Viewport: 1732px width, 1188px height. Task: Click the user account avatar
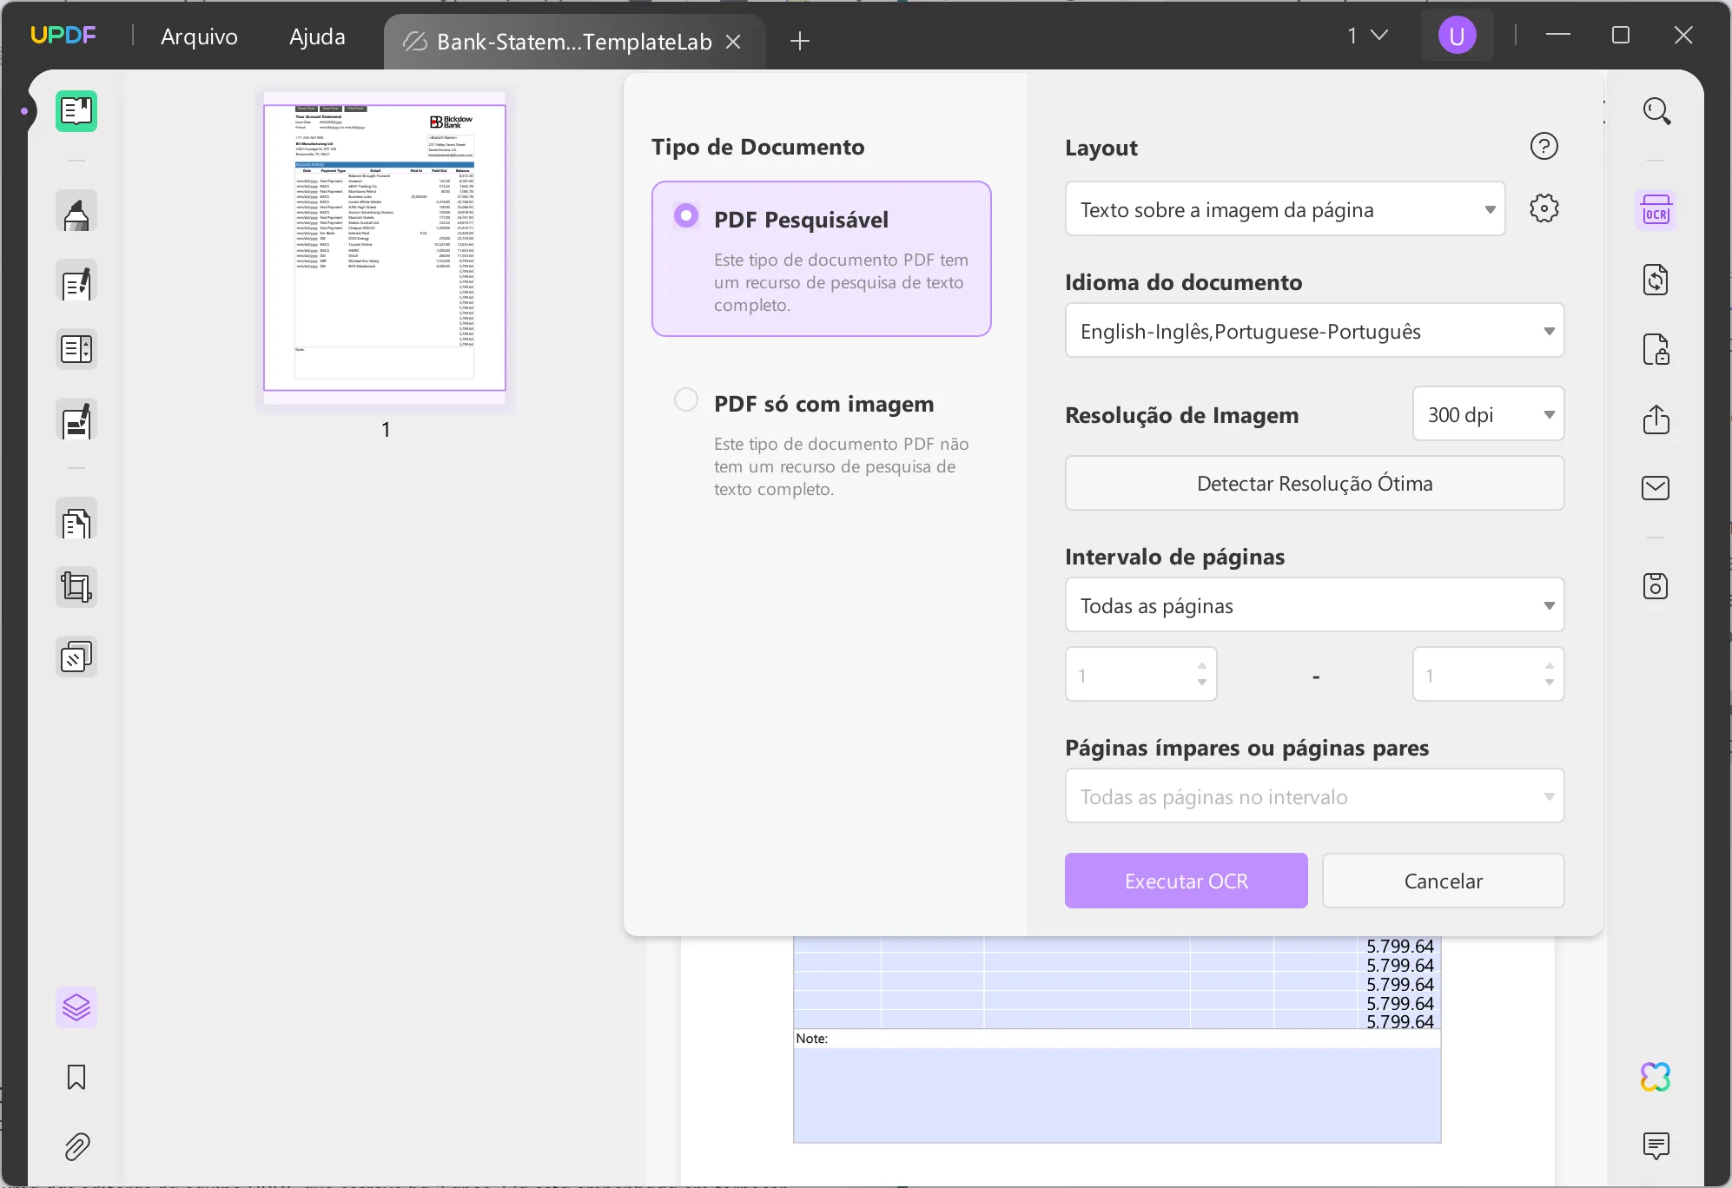click(1457, 36)
